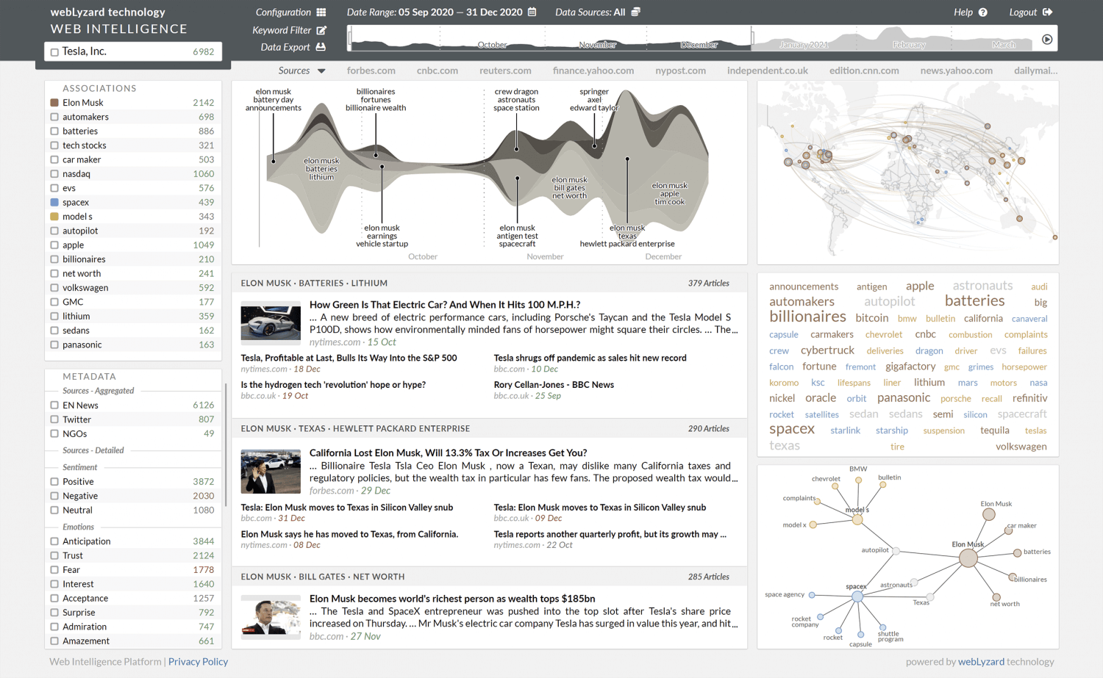Open the Configuration grid icon
This screenshot has height=678, width=1103.
coord(321,12)
